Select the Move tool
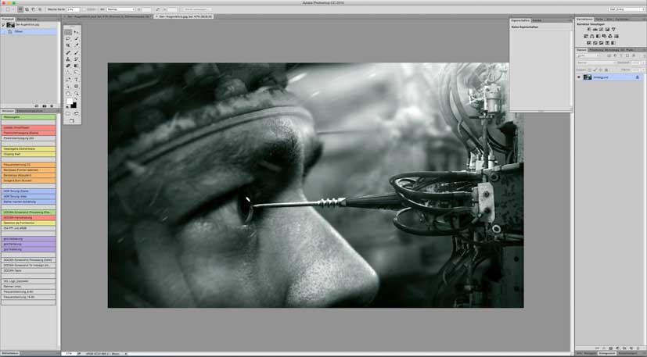The height and width of the screenshot is (357, 647). click(x=77, y=32)
